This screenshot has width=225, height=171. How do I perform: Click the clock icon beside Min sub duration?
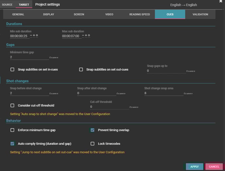(x=37, y=36)
